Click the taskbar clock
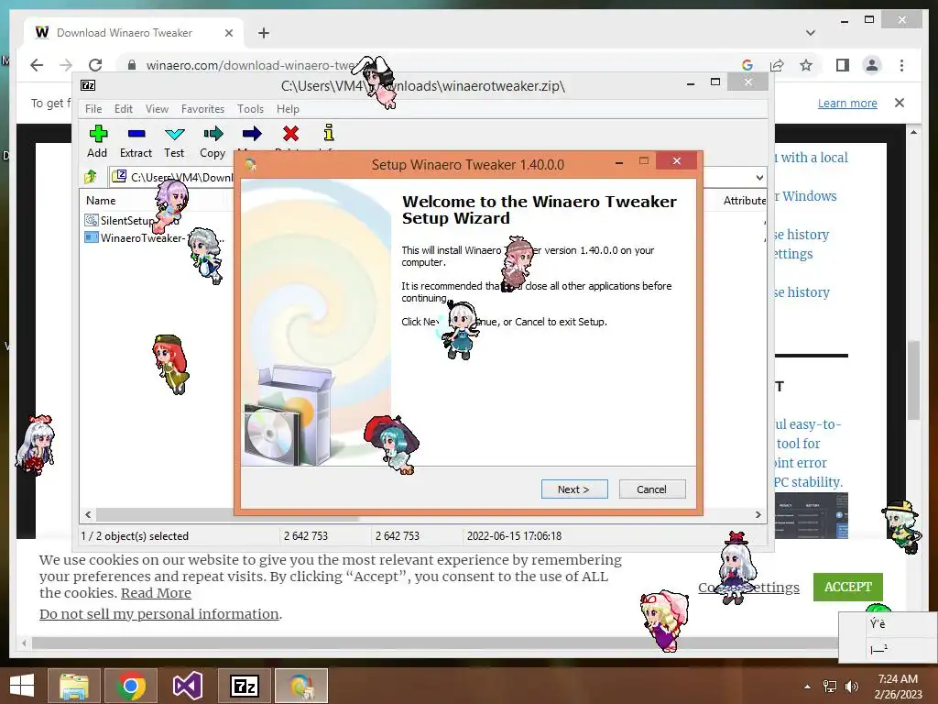 [898, 687]
